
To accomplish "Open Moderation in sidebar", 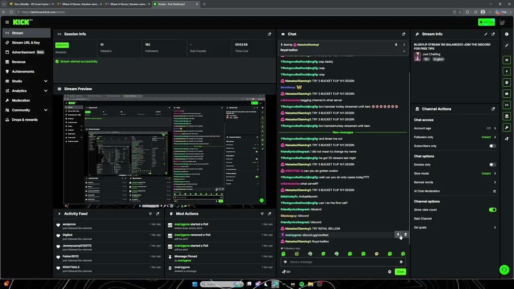I will tap(27, 100).
